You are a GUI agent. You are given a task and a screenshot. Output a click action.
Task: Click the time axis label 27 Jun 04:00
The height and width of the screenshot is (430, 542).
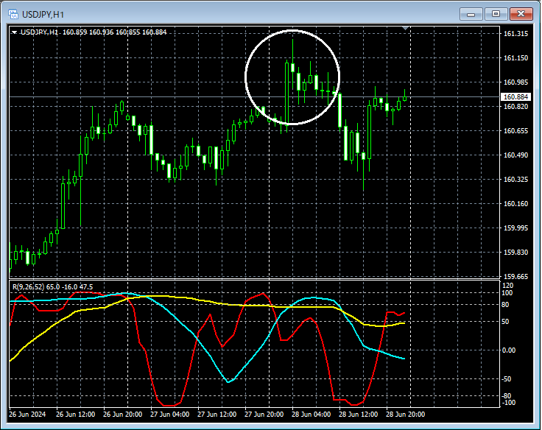tap(169, 414)
